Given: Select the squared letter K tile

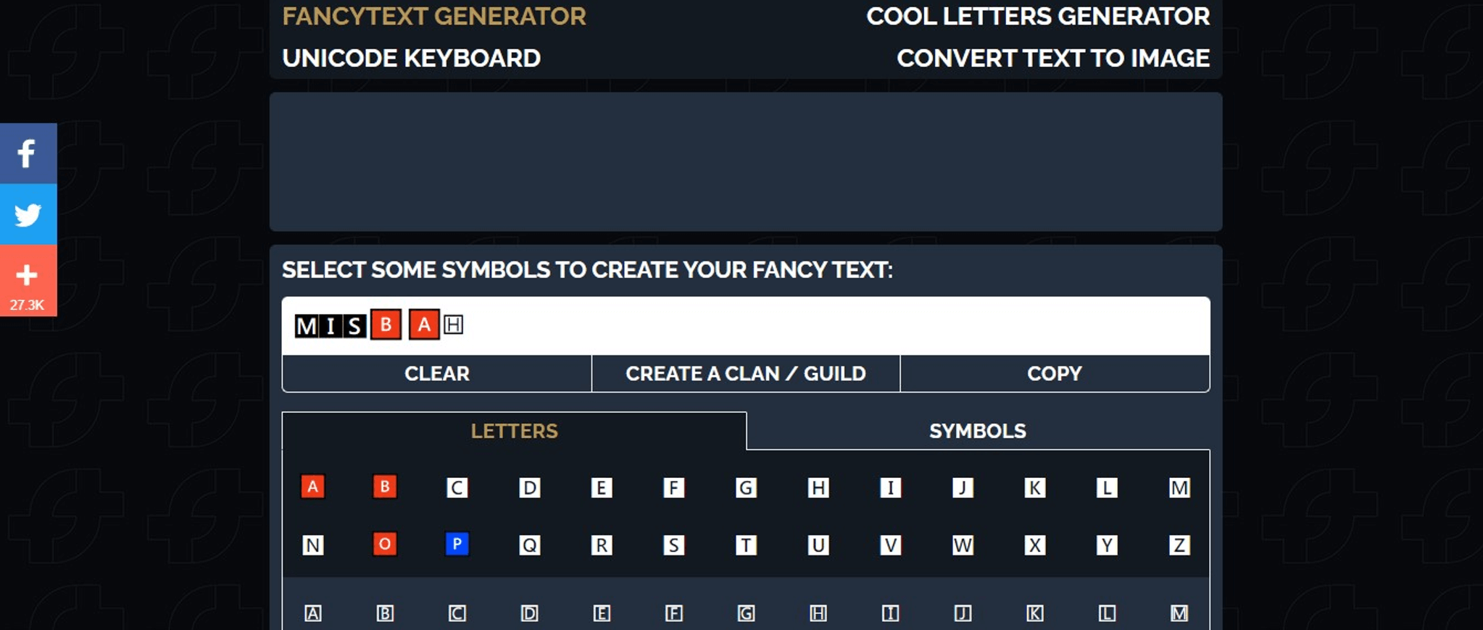Looking at the screenshot, I should tap(1034, 487).
